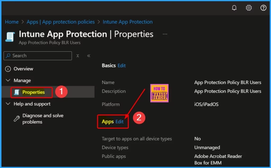Open Diagnose and solve problems
This screenshot has height=168, width=271.
click(x=43, y=119)
